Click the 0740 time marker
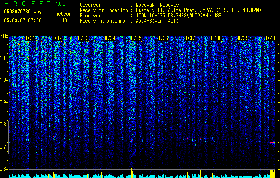This screenshot has width=280, height=178. (x=270, y=38)
